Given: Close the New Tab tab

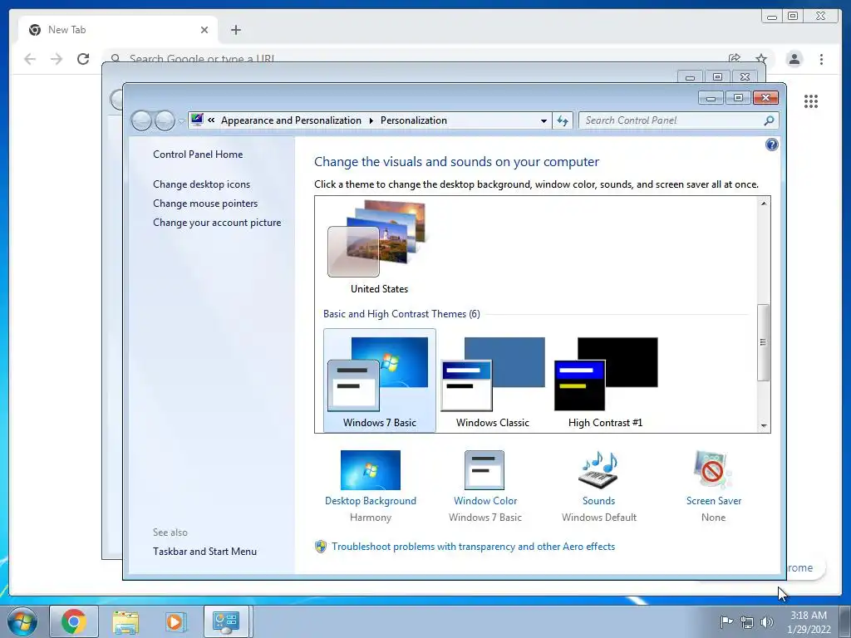Looking at the screenshot, I should coord(204,30).
